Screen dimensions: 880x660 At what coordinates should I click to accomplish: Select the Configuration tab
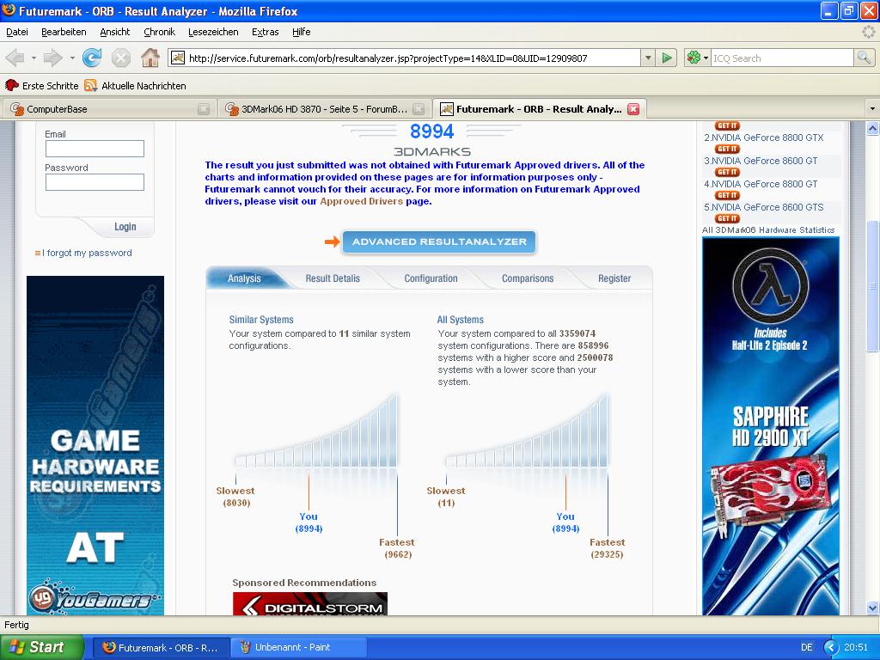click(431, 278)
